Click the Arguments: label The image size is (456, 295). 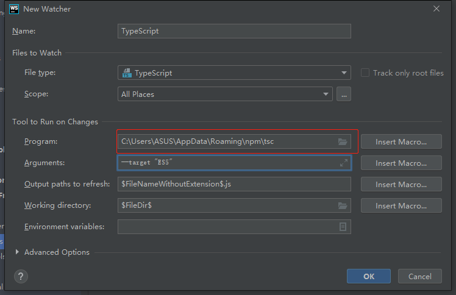tap(45, 163)
